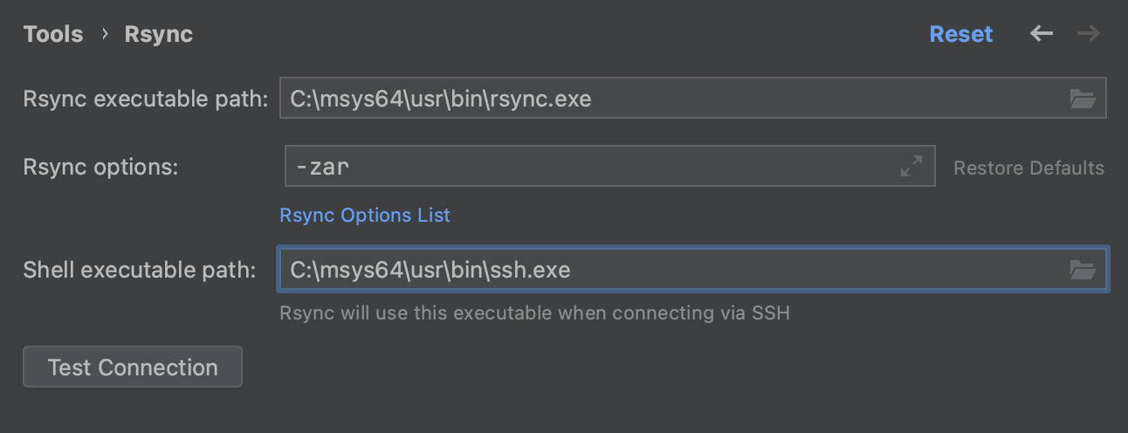
Task: Go forward using the right arrow icon
Action: [x=1088, y=34]
